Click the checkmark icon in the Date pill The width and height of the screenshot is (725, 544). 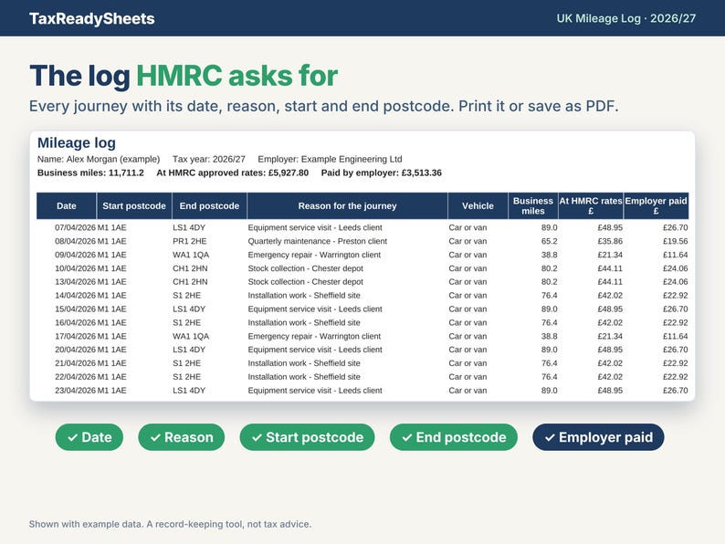pyautogui.click(x=73, y=437)
